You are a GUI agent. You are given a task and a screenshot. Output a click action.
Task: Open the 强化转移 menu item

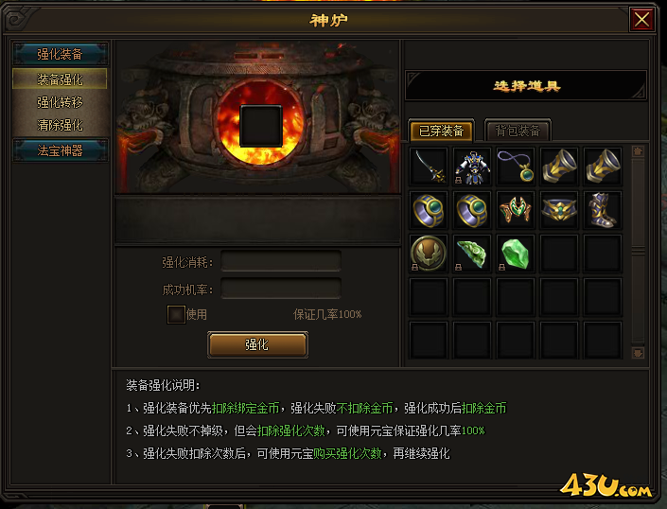60,102
